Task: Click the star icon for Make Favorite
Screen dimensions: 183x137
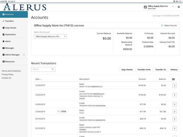Action: pos(162,25)
